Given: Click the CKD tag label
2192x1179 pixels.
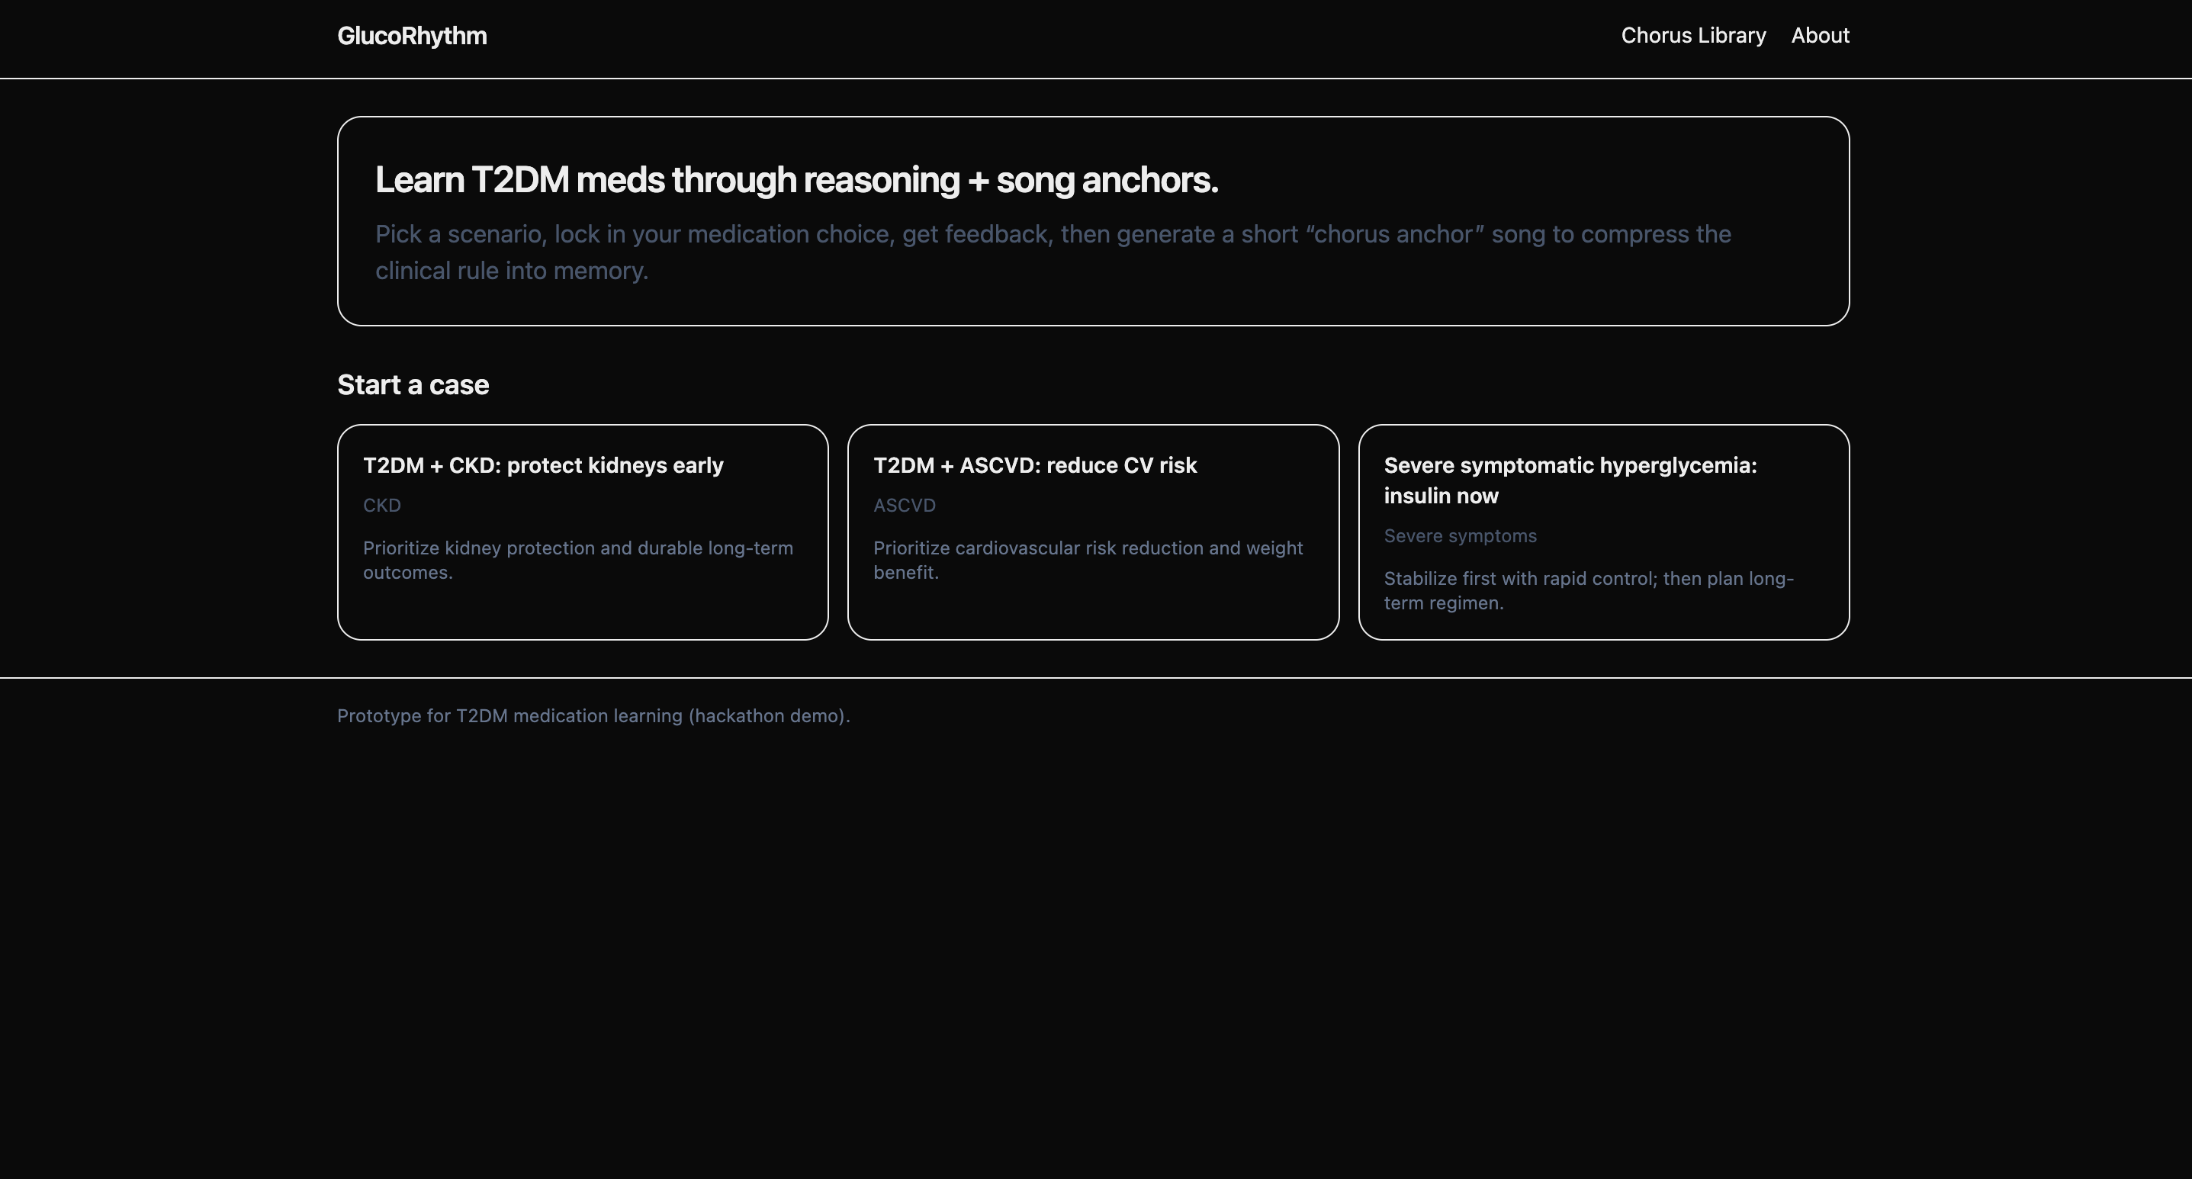Looking at the screenshot, I should coord(381,506).
